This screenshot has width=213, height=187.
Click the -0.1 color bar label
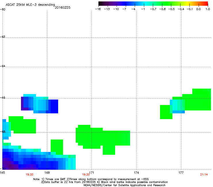(x=189, y=9)
